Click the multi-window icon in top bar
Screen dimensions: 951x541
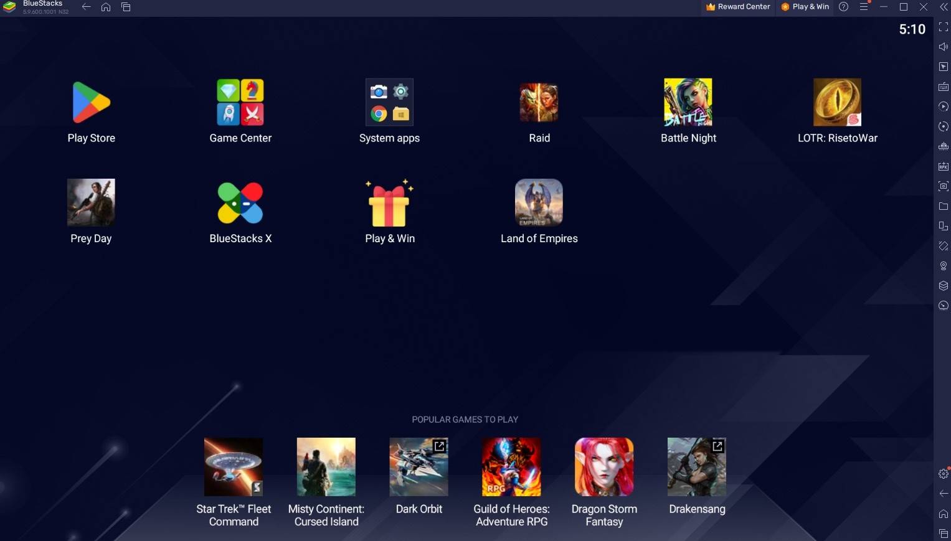pyautogui.click(x=126, y=7)
